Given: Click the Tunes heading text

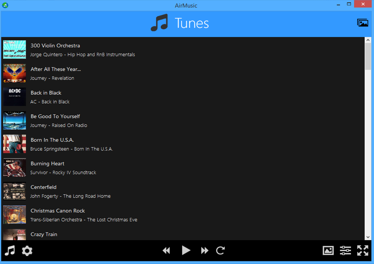Looking at the screenshot, I should click(x=192, y=23).
